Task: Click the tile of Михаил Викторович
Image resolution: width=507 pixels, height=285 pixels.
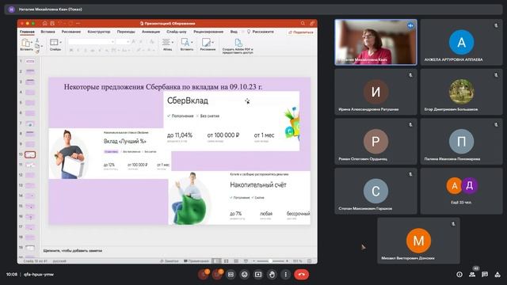Action: (418, 241)
